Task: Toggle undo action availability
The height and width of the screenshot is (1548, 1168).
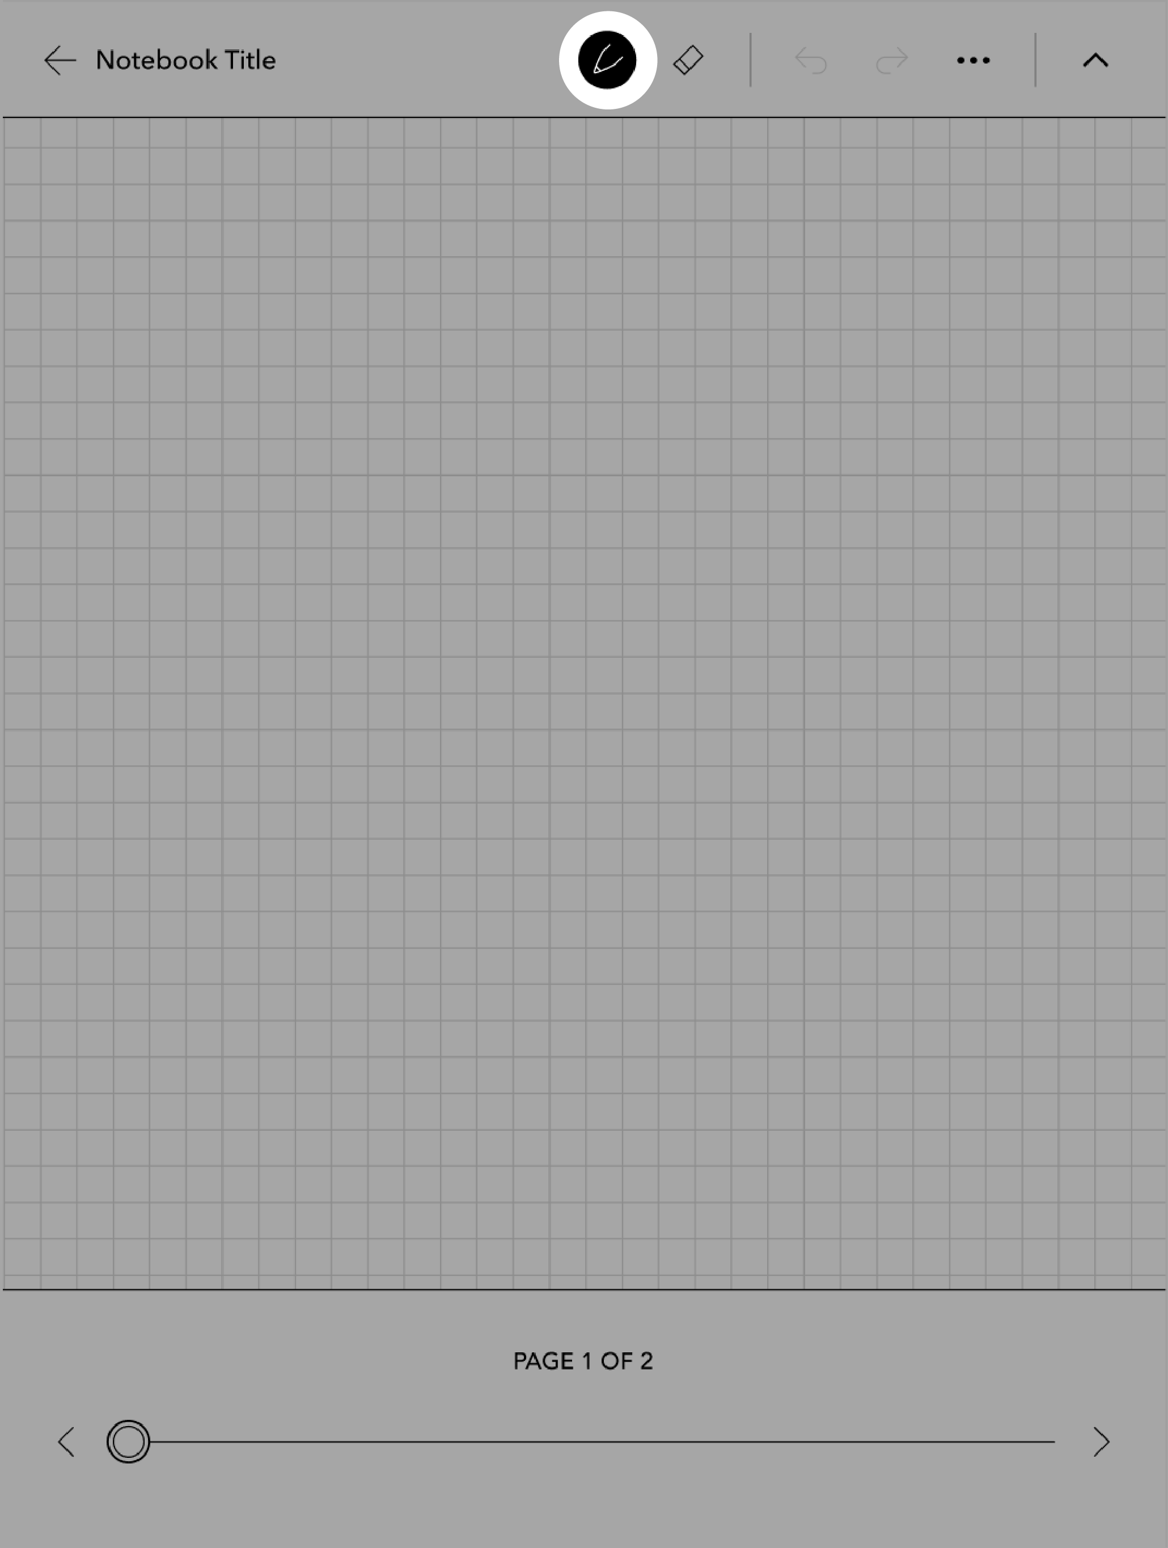Action: pos(809,60)
